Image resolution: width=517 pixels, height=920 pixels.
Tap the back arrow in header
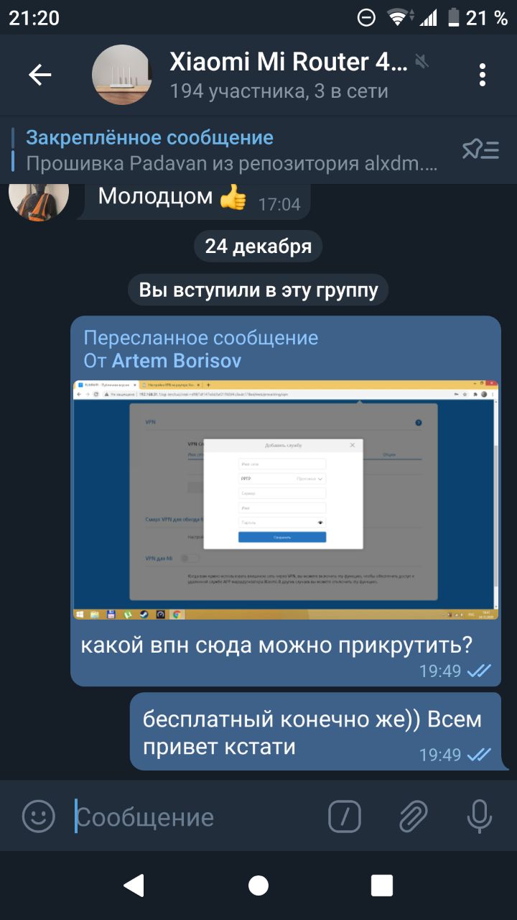40,75
